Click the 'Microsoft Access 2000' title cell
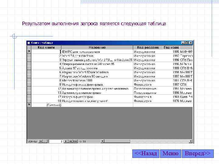 pyautogui.click(x=97, y=80)
